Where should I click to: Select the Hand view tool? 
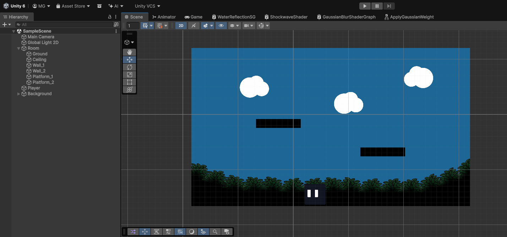[x=129, y=52]
